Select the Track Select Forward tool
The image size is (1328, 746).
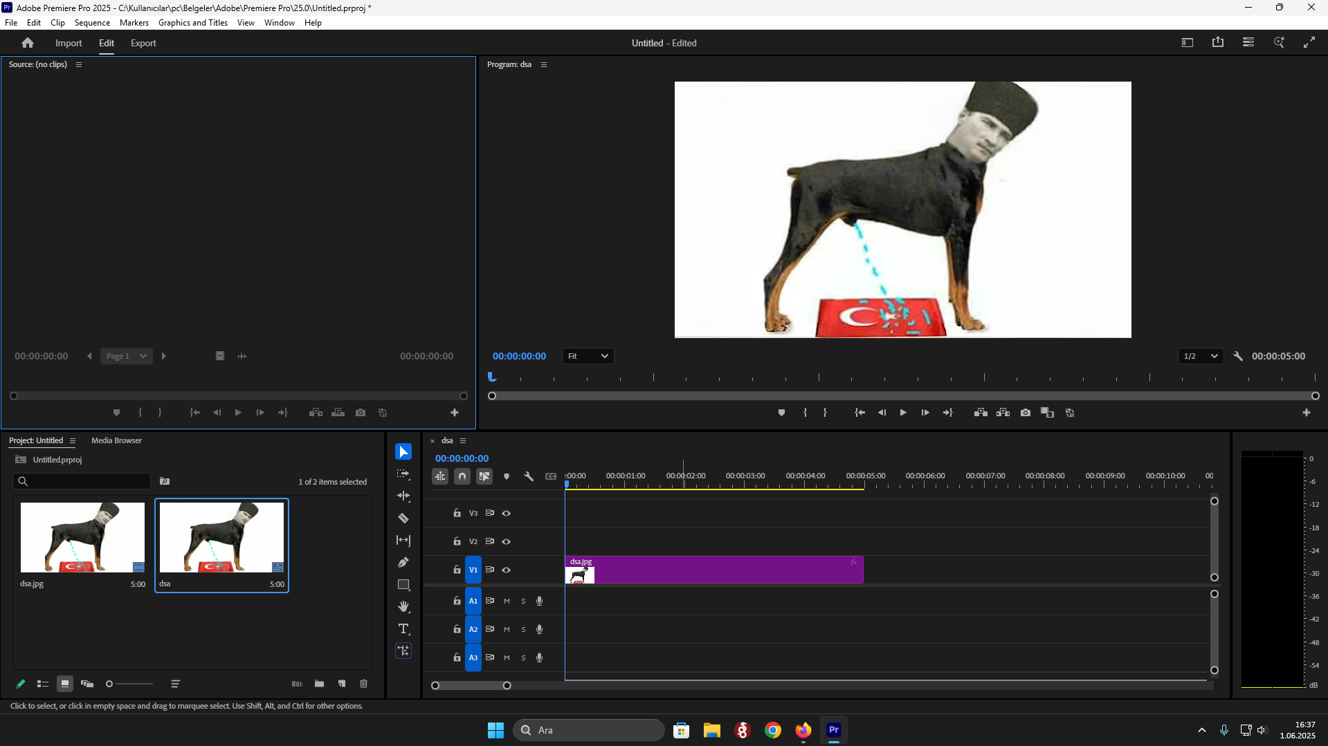[403, 474]
